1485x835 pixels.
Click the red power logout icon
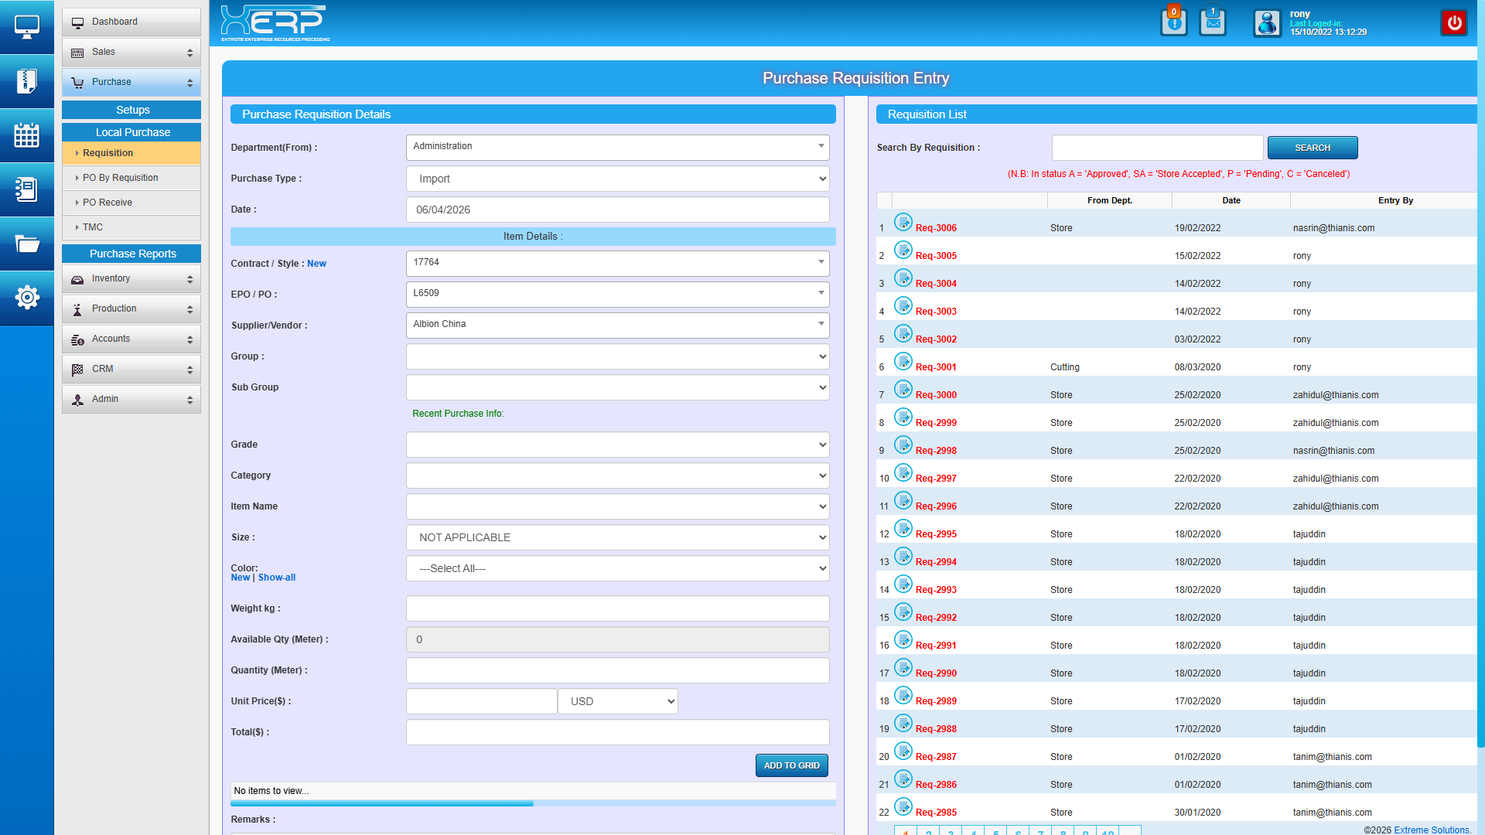click(1454, 22)
